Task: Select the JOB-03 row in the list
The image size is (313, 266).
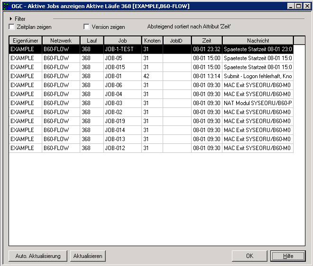Action: click(x=122, y=103)
